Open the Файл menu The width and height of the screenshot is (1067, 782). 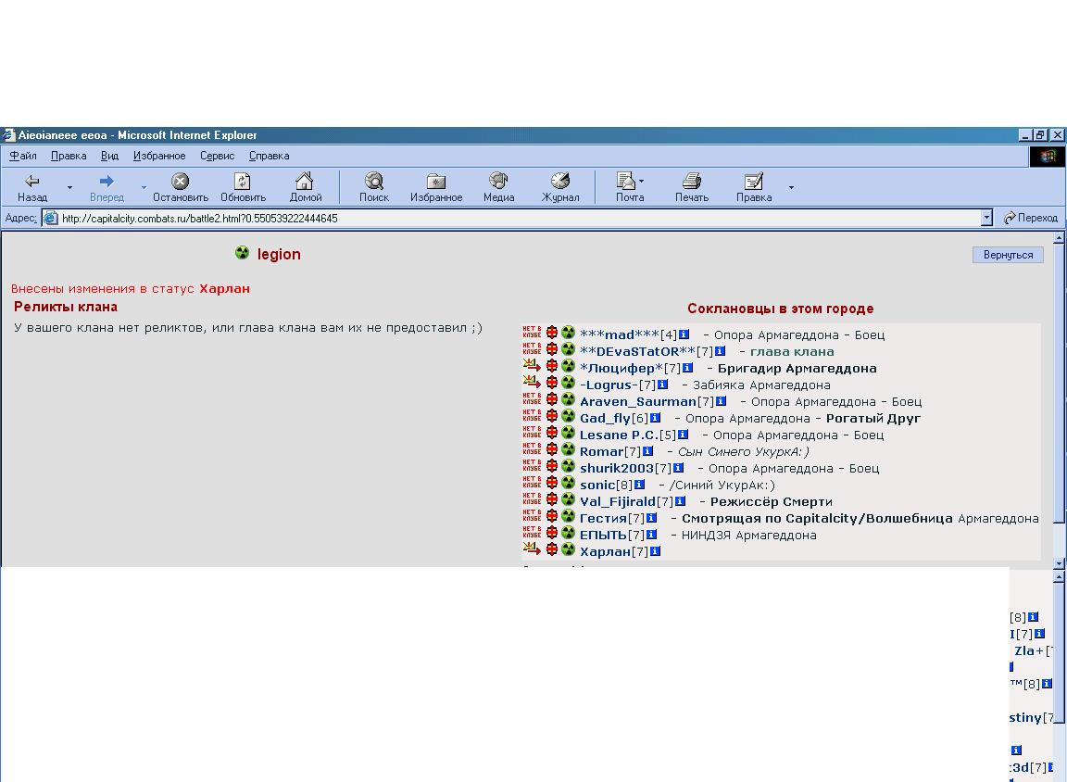pyautogui.click(x=23, y=156)
